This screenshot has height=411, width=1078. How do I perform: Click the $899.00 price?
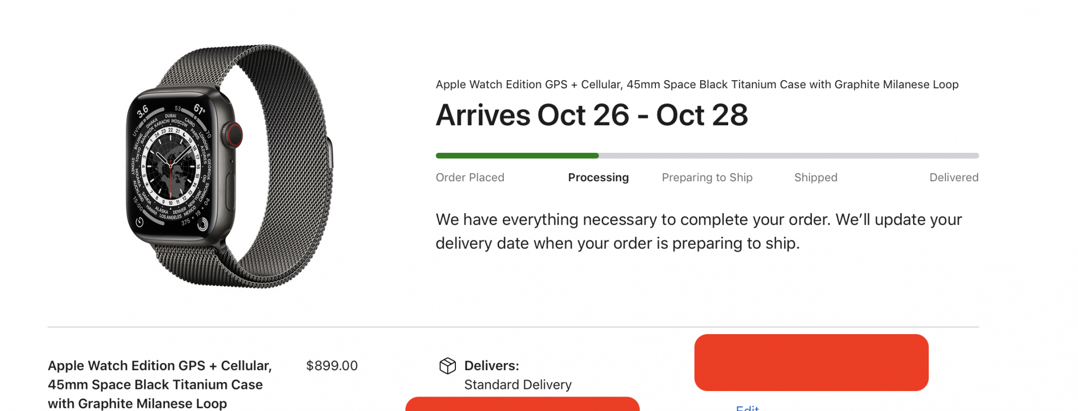click(x=332, y=366)
